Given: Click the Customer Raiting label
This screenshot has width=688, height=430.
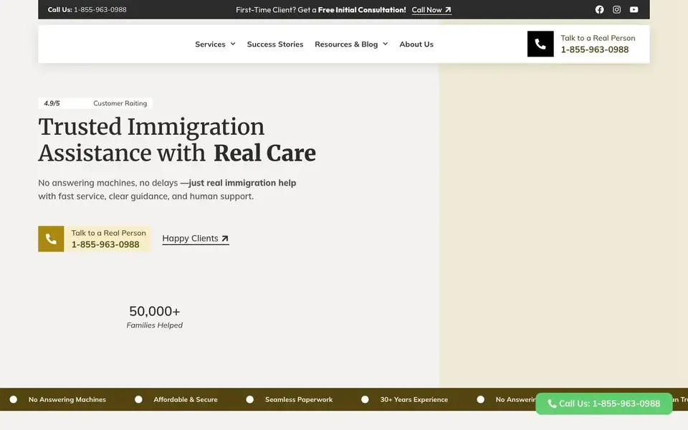Looking at the screenshot, I should 120,103.
